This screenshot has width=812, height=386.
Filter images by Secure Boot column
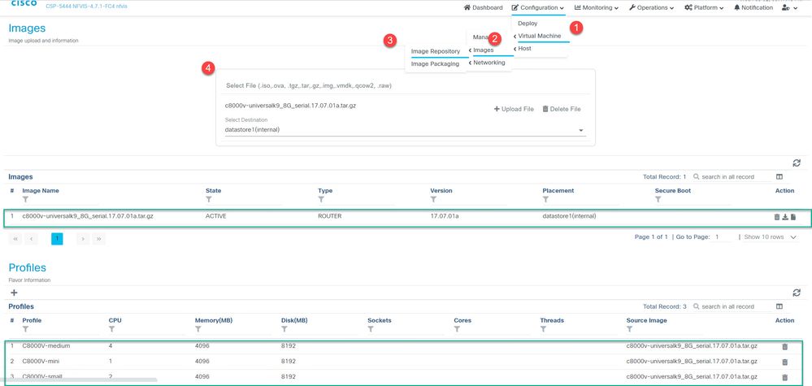click(x=658, y=199)
